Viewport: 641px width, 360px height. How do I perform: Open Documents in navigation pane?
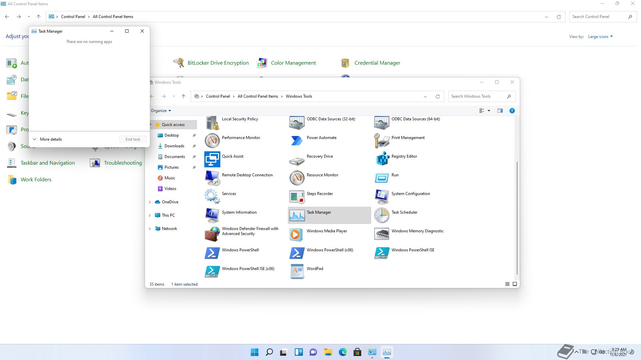click(x=175, y=157)
